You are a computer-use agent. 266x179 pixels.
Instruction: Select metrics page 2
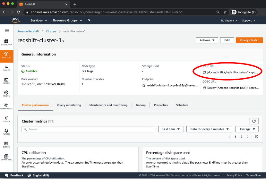(x=241, y=137)
